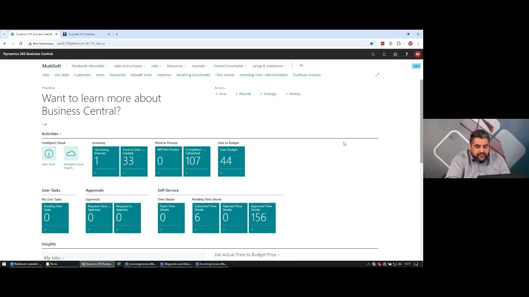Viewport: 529px width, 297px height.
Task: Open the Submitted Time Sheets tile showing 6
Action: coord(206,218)
